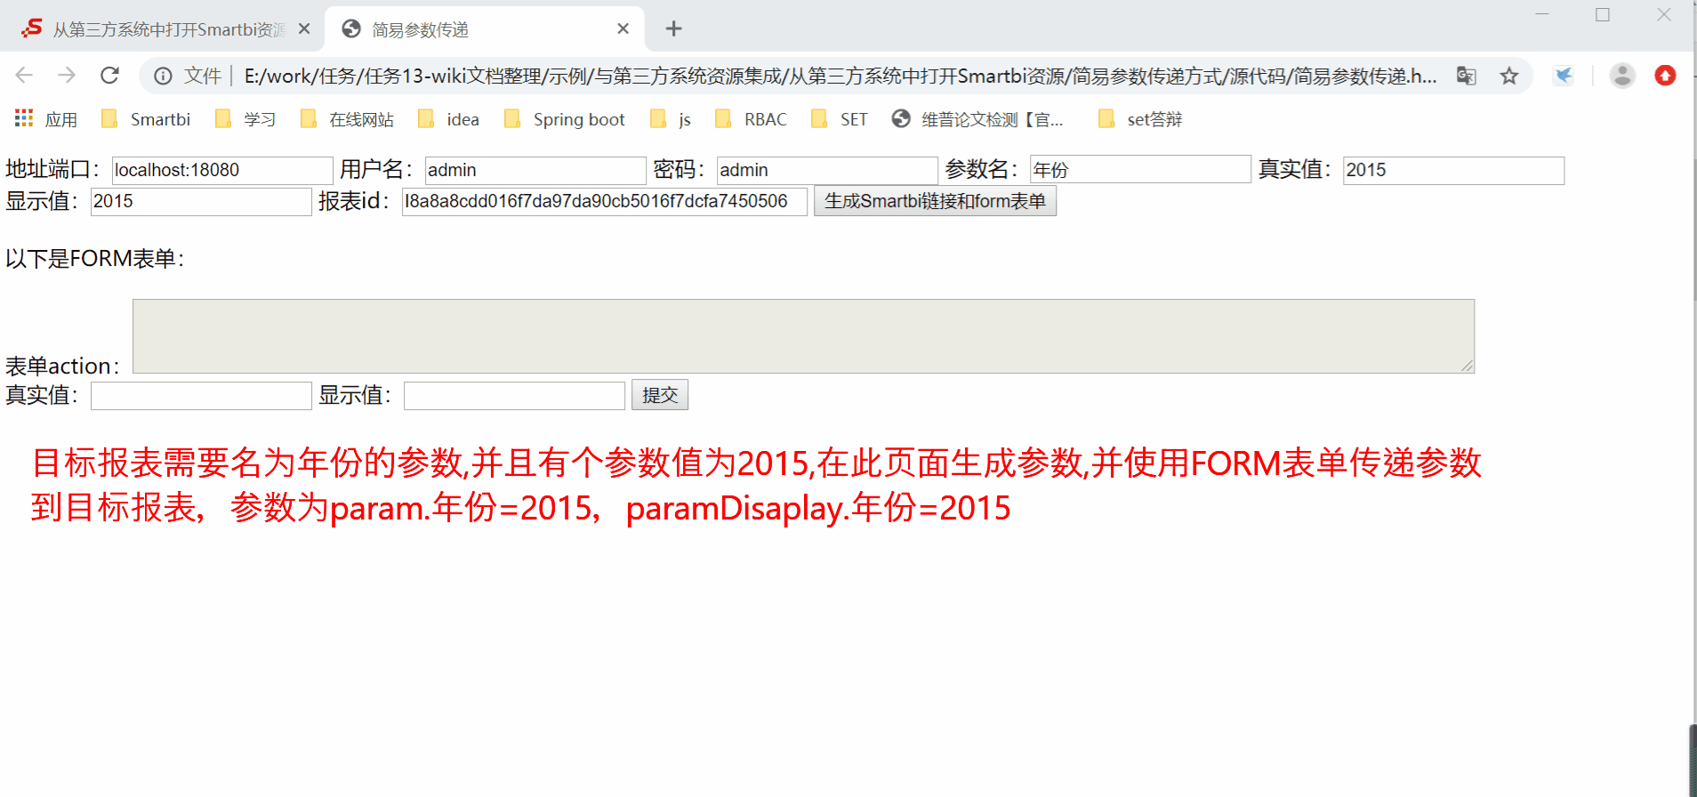Focus the 用户名 input field
The height and width of the screenshot is (797, 1697).
point(535,170)
